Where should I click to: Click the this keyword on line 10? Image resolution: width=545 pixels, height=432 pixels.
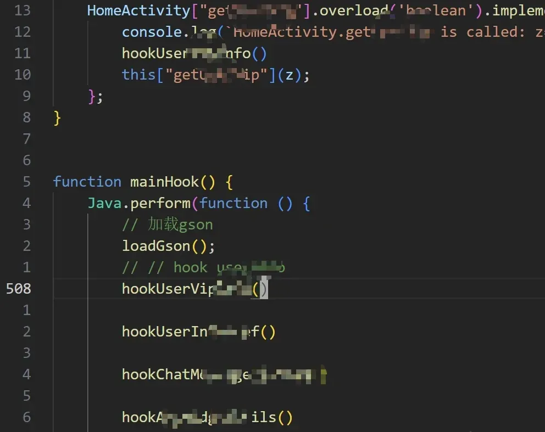(x=138, y=75)
